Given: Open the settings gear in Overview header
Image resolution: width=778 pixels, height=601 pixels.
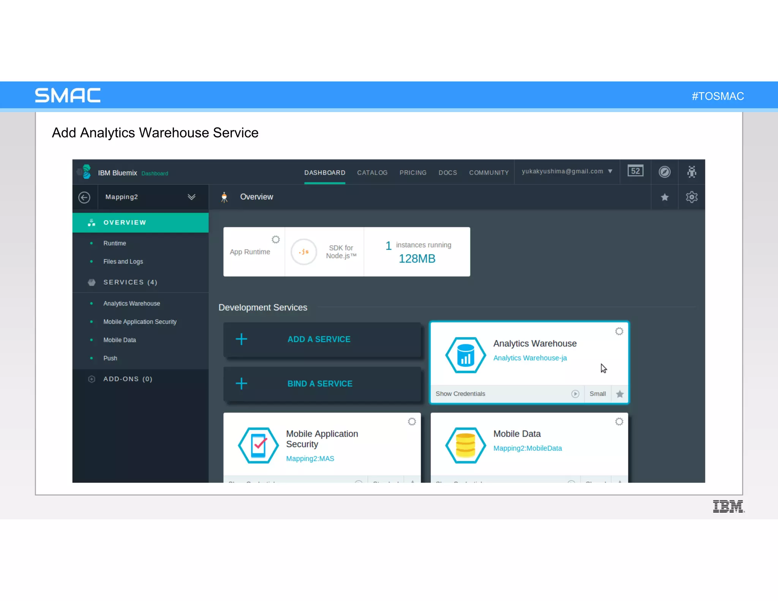Looking at the screenshot, I should point(691,197).
